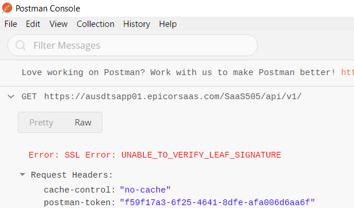
Task: Switch to the Pretty view
Action: coord(41,123)
